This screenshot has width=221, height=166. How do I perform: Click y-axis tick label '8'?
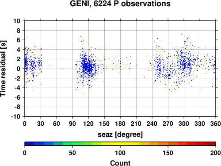(19, 31)
